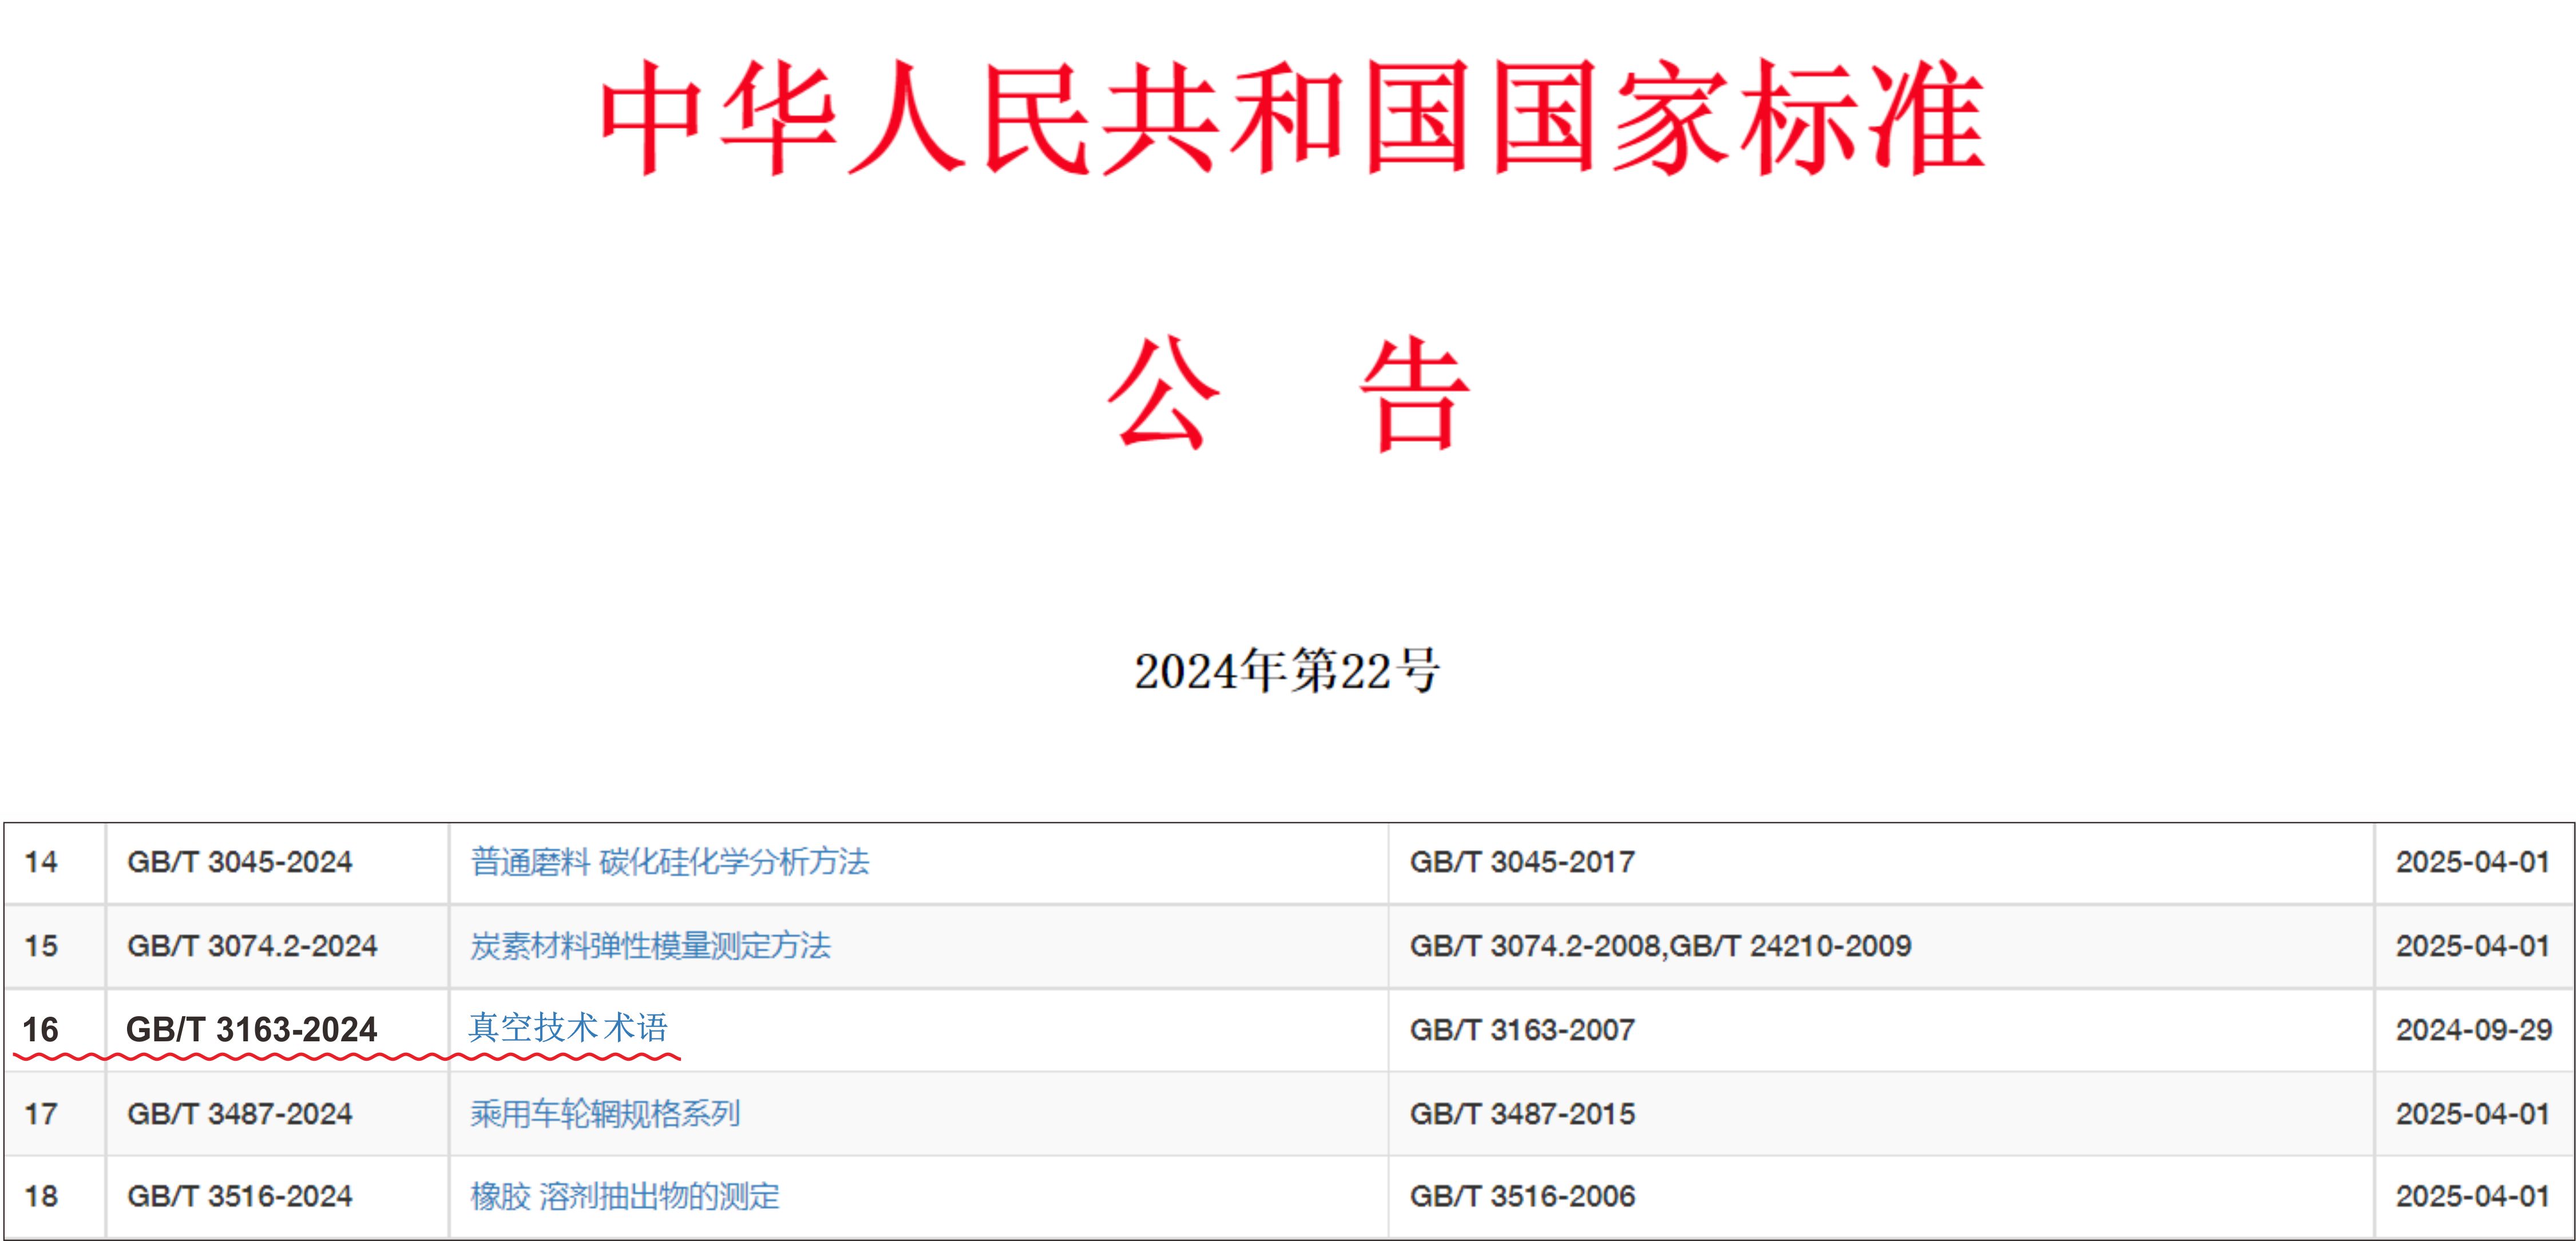Select standard number GB/T 3045-2024
Screen dimensions: 2576x1241
[239, 862]
